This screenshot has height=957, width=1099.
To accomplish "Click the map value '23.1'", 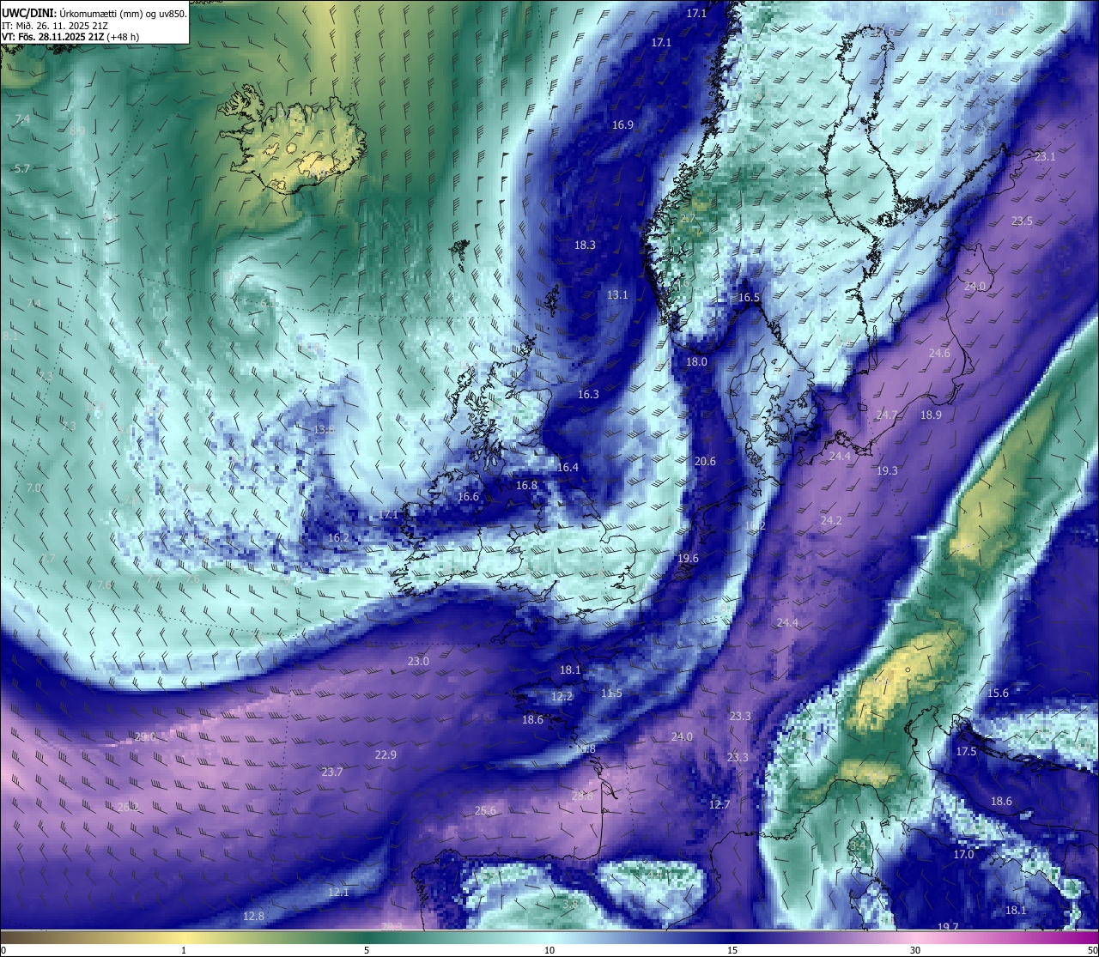I will (x=1045, y=156).
